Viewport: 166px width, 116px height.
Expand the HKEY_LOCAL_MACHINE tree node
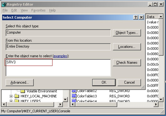(x=11, y=96)
